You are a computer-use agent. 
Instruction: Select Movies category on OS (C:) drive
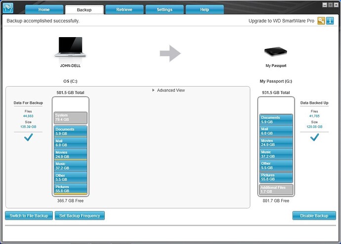coord(71,154)
